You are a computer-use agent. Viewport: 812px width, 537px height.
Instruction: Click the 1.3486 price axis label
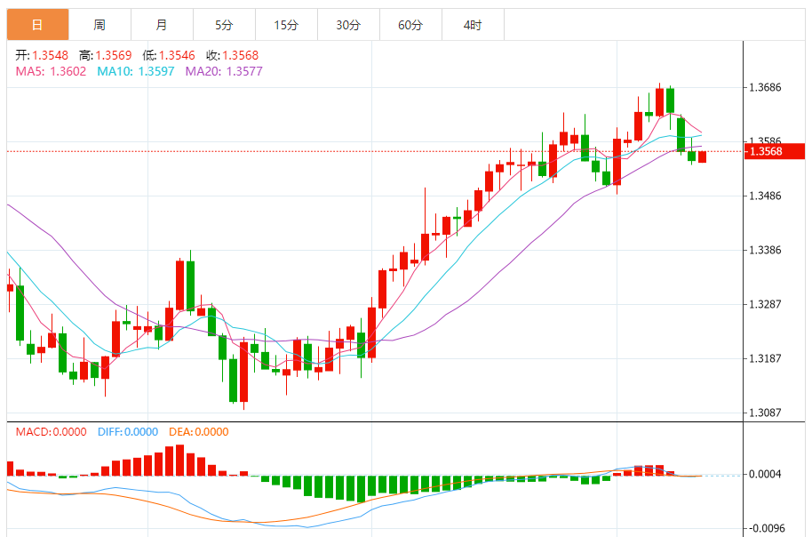tap(765, 196)
